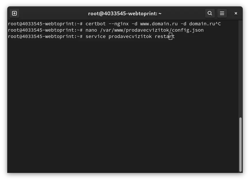
Task: Click the '--nginx' flag text
Action: pos(118,24)
